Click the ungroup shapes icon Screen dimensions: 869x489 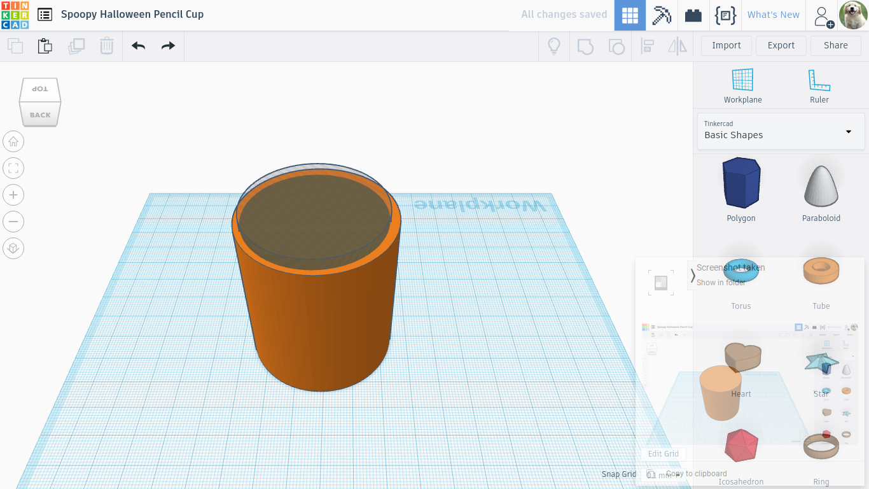click(616, 46)
